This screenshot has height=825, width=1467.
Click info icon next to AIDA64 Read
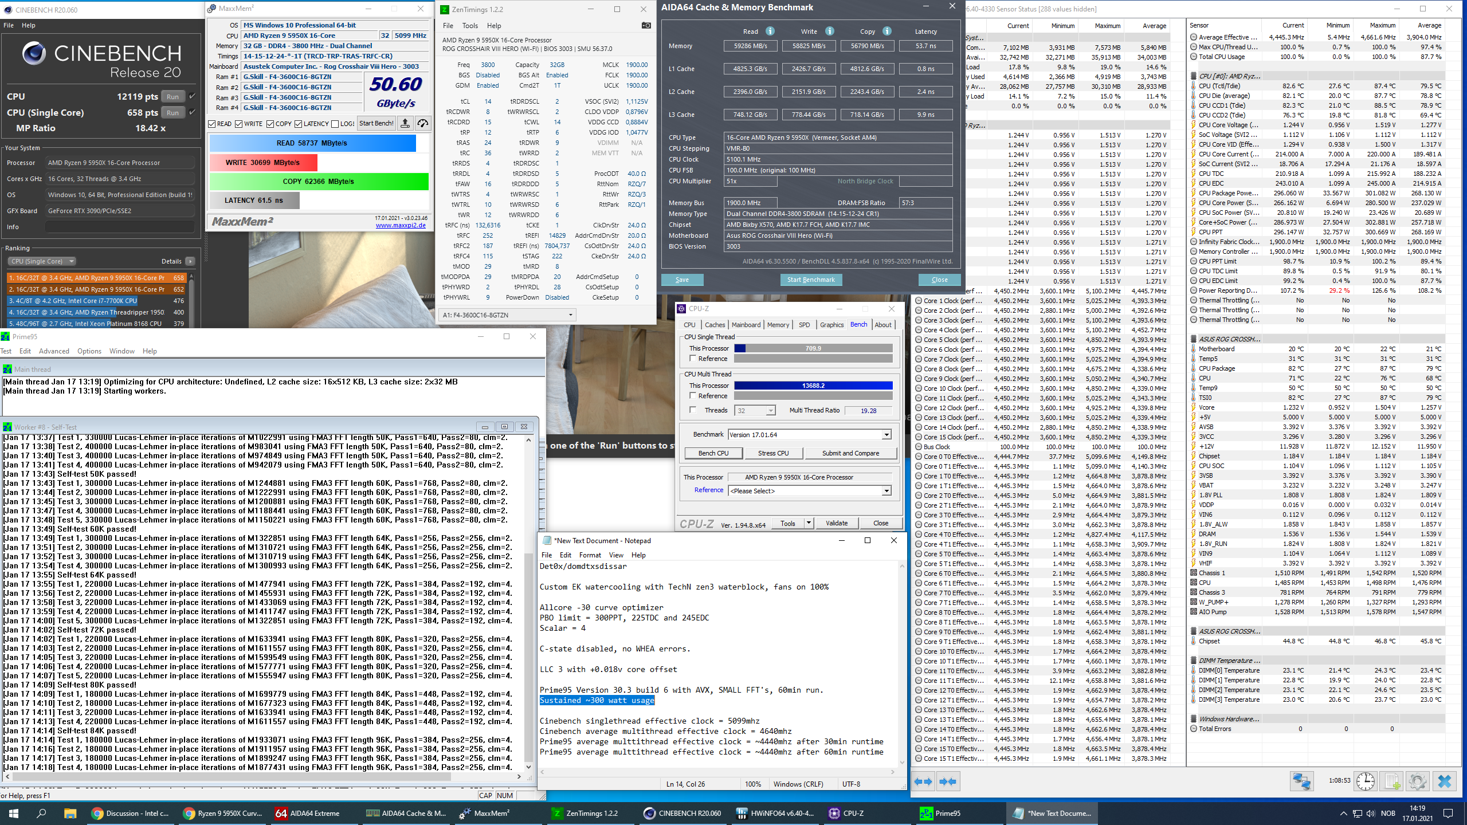coord(770,31)
